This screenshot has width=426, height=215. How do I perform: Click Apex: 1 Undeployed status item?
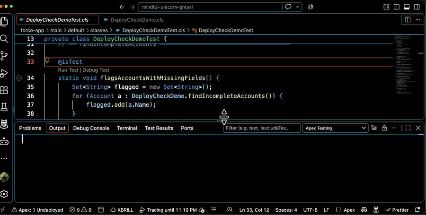tap(37, 210)
